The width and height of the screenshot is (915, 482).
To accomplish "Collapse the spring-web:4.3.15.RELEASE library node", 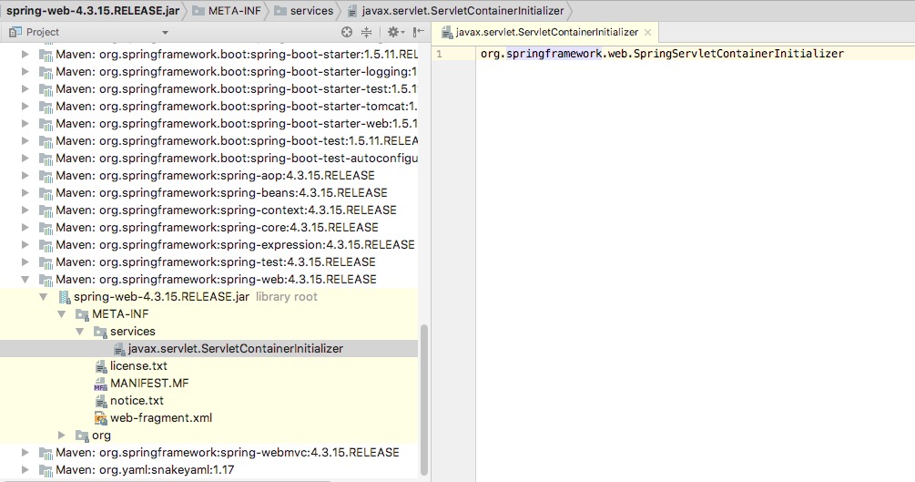I will pos(25,279).
